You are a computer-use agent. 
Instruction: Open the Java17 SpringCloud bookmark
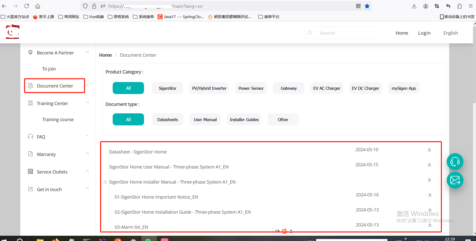pyautogui.click(x=181, y=17)
